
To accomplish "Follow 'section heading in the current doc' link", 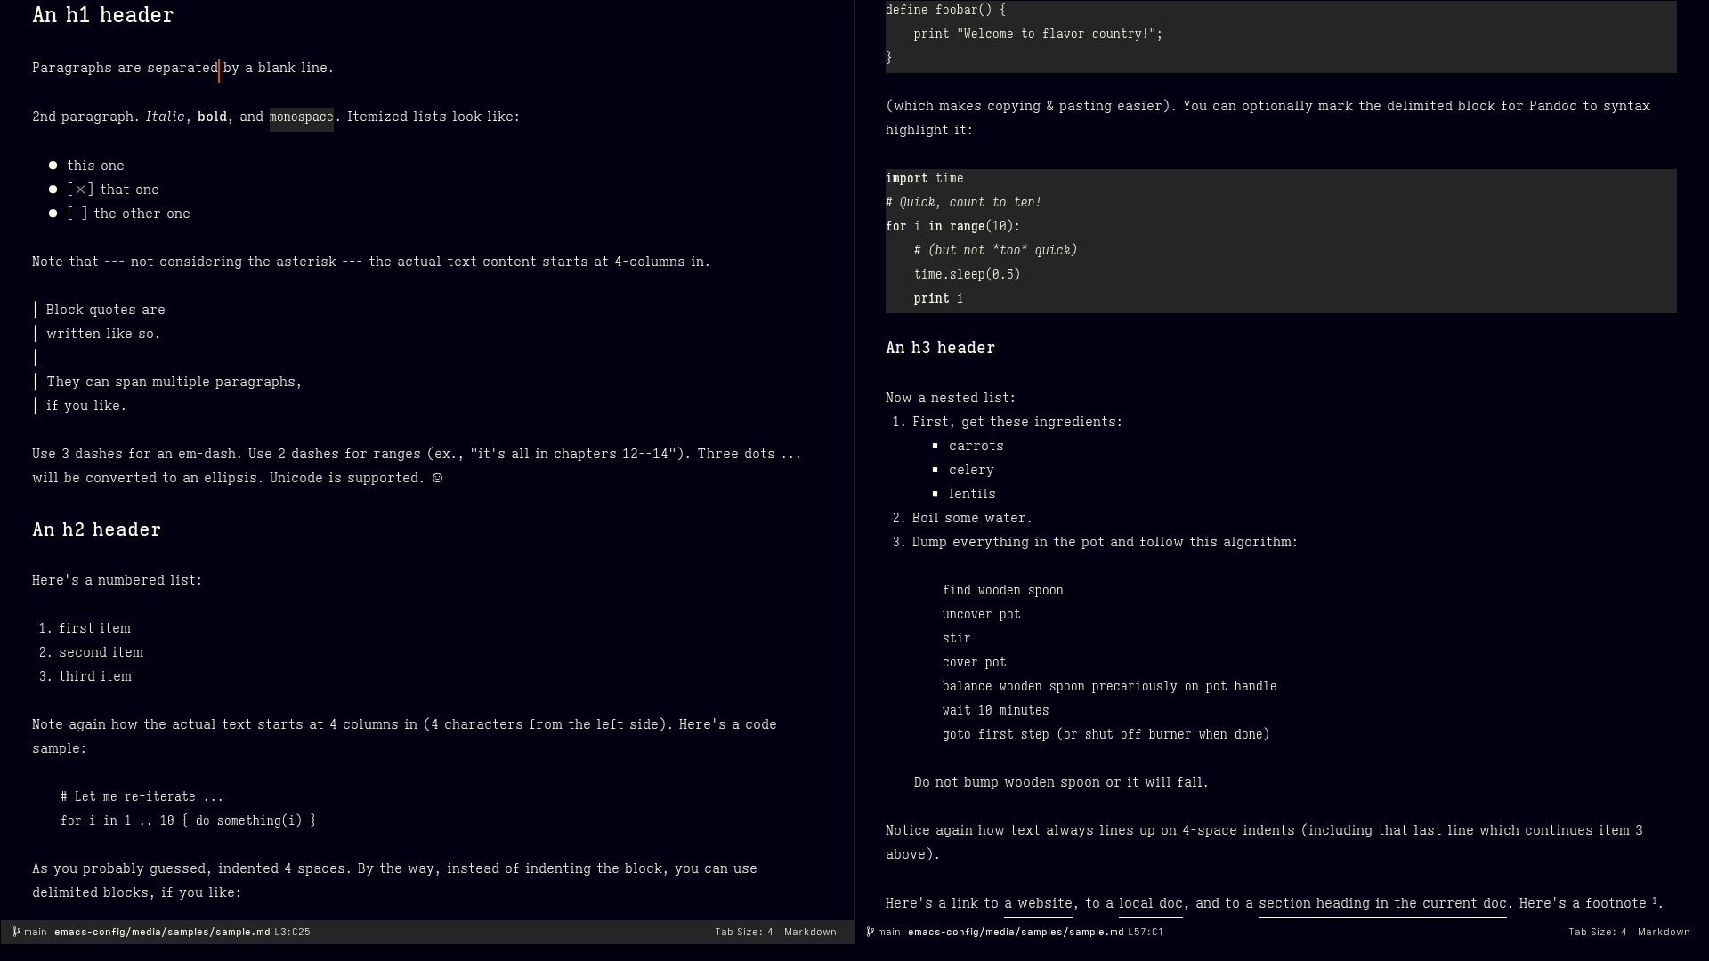I will coord(1381,902).
